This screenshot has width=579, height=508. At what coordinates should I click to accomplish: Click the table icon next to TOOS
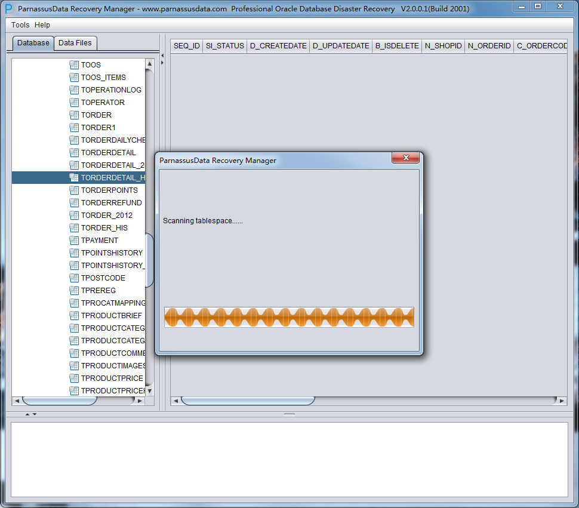coord(74,65)
